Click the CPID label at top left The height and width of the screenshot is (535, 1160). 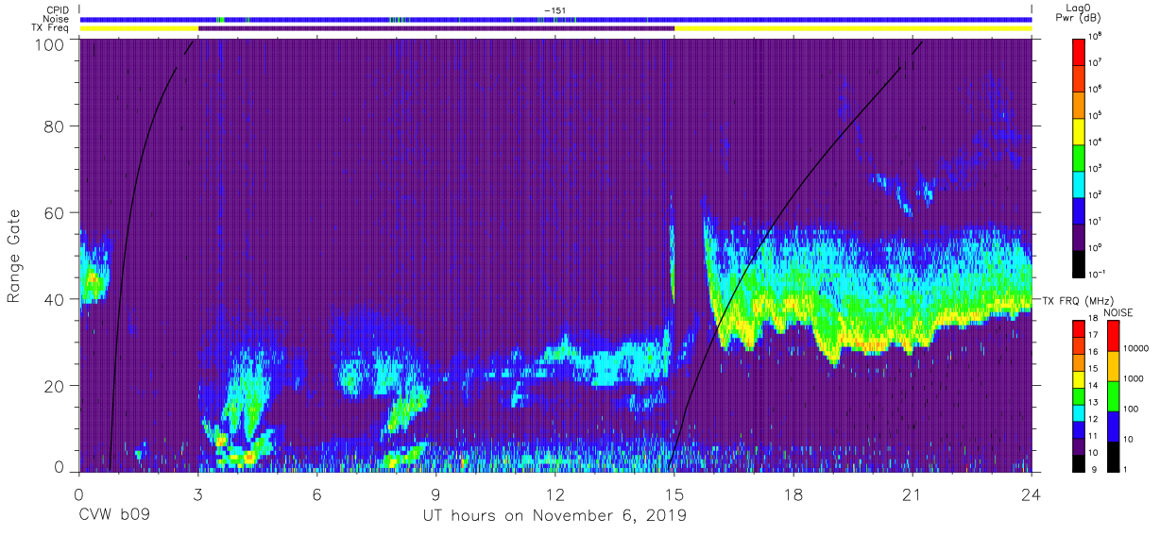point(58,9)
